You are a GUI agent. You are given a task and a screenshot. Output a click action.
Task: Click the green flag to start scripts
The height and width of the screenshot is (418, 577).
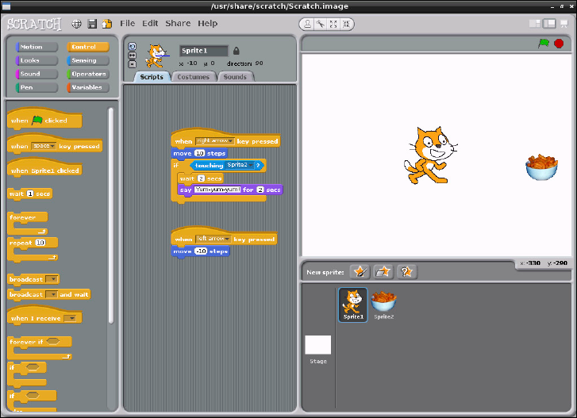tap(544, 44)
